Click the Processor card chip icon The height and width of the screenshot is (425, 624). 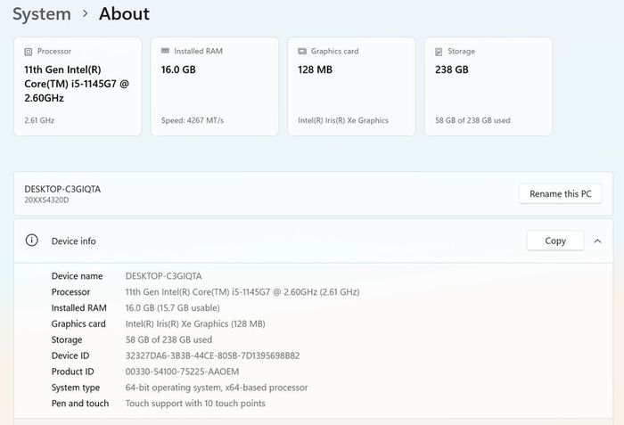point(29,52)
